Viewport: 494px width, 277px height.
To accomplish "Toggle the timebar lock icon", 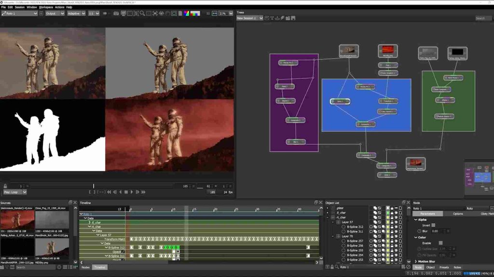I will pos(5,186).
